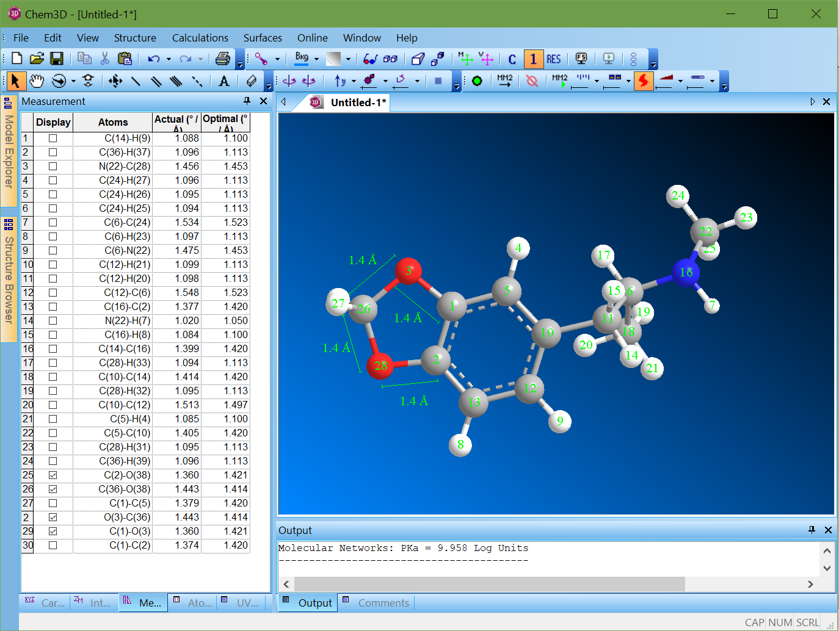This screenshot has width=839, height=631.
Task: Open the Undo history dropdown arrow
Action: 169,59
